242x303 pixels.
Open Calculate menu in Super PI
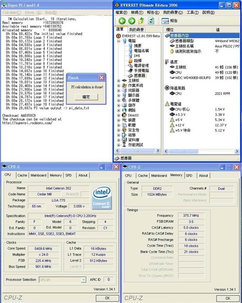(12, 13)
